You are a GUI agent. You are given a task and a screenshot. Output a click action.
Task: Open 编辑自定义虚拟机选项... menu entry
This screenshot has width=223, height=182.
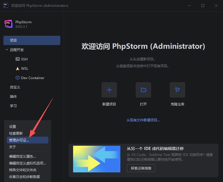[x=28, y=163]
